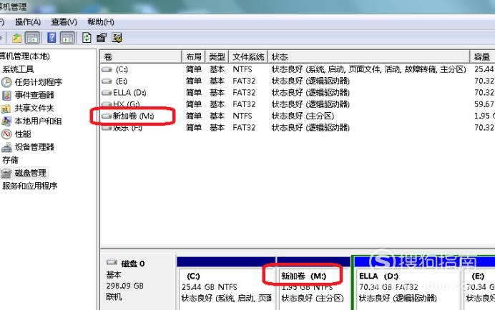Click the drive icon of (E:) row
This screenshot has width=495, height=310.
pyautogui.click(x=107, y=81)
